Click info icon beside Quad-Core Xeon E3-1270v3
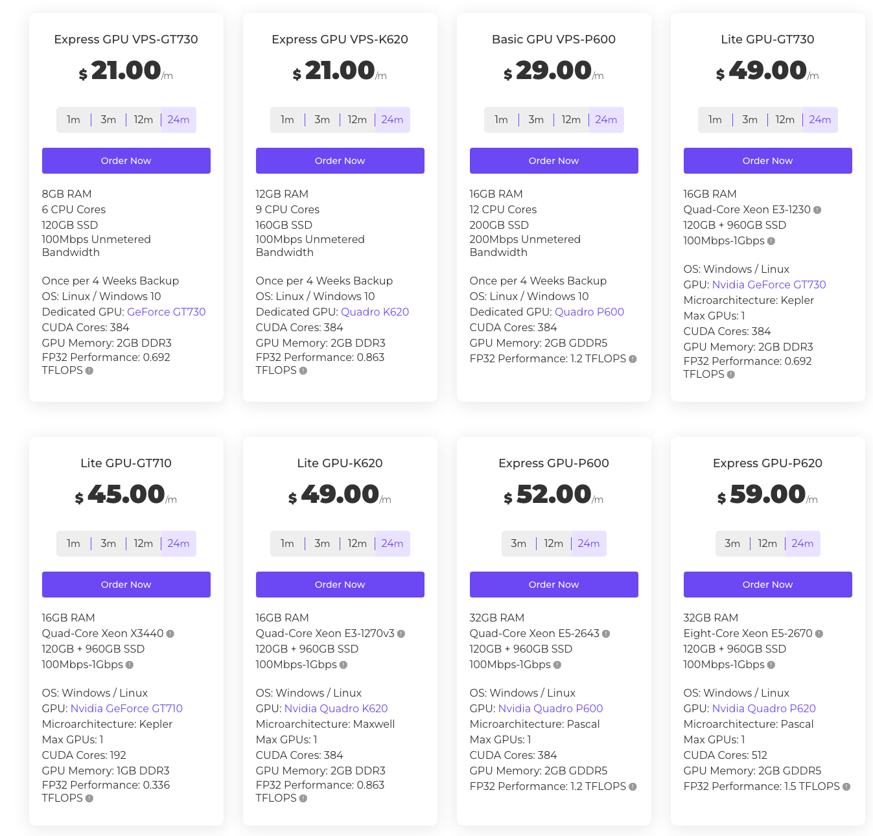Viewport: 873px width, 836px height. click(402, 634)
